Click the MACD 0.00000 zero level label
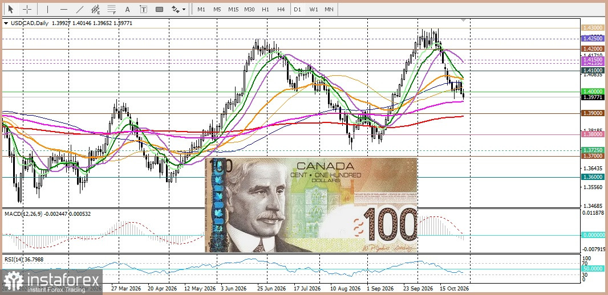Viewport: 608px width, 295px height. [x=593, y=235]
